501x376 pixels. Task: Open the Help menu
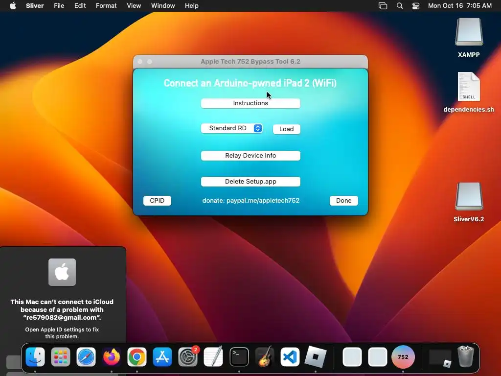pos(192,6)
